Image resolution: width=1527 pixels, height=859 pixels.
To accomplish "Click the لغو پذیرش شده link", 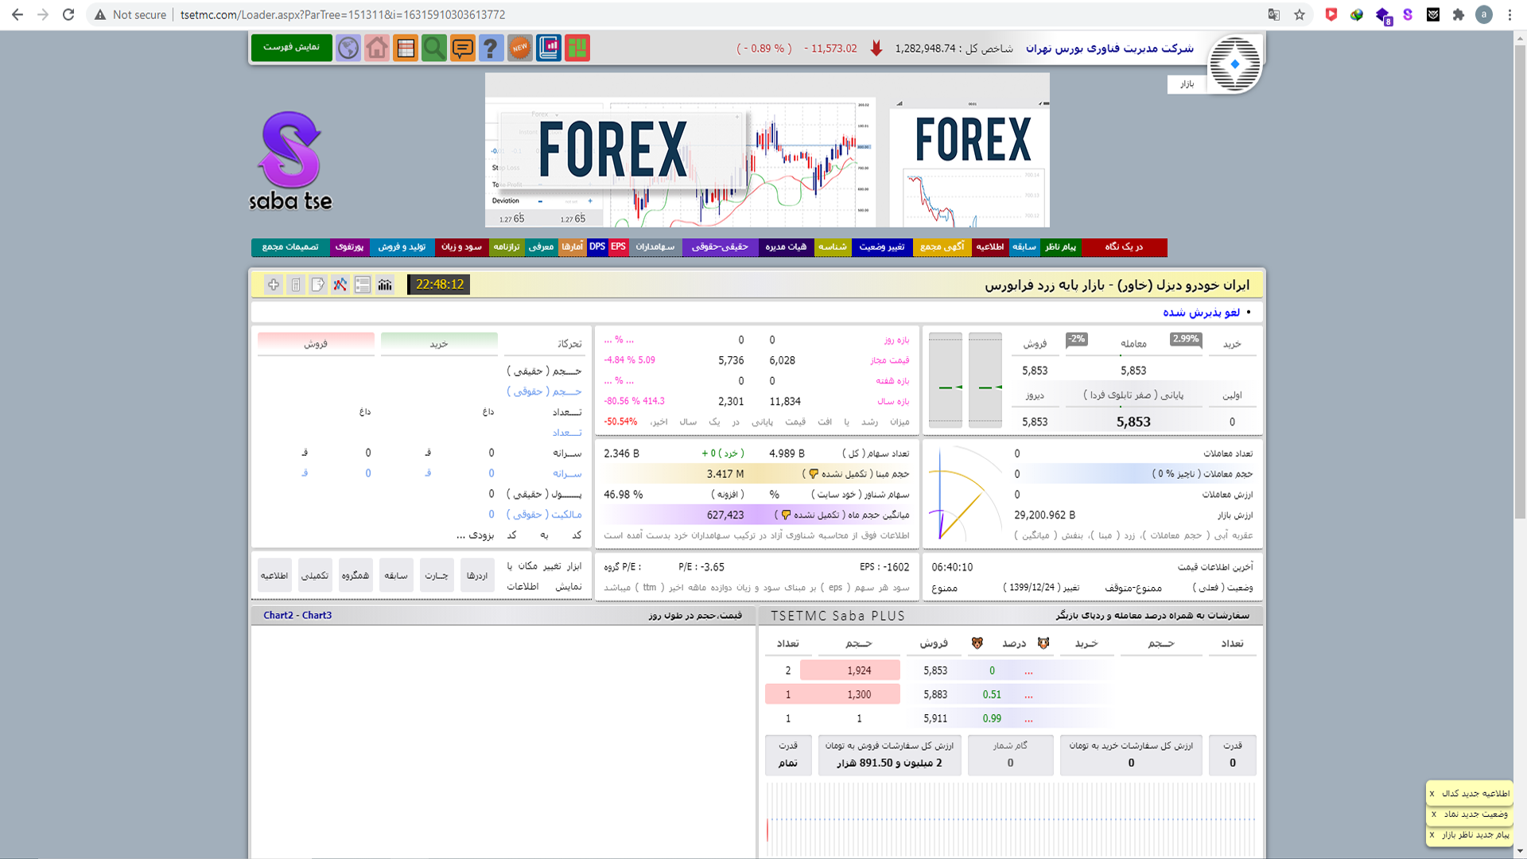I will [x=1201, y=313].
